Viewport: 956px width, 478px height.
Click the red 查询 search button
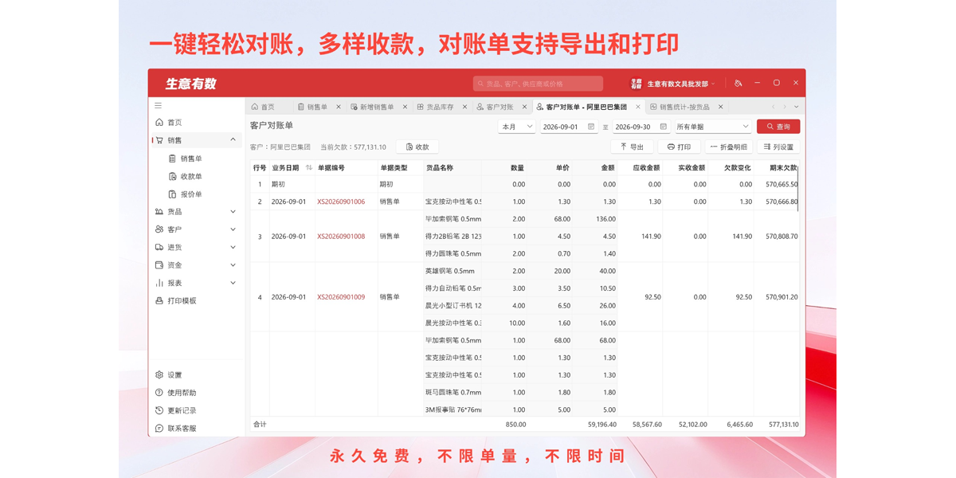[778, 127]
